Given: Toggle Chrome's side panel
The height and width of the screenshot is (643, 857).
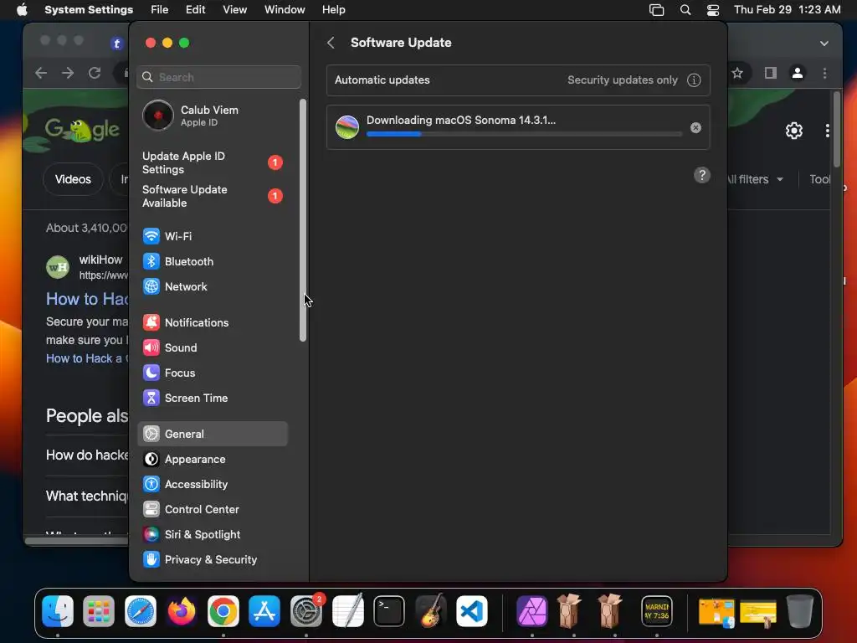Looking at the screenshot, I should (771, 73).
